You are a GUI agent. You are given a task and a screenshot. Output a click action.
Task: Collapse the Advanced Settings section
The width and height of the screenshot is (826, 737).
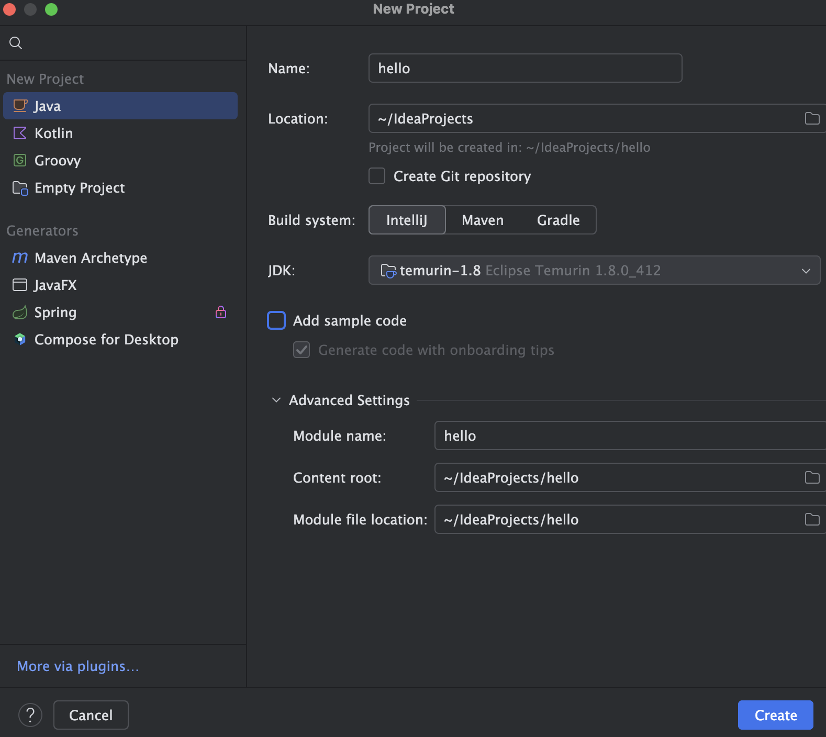(276, 400)
